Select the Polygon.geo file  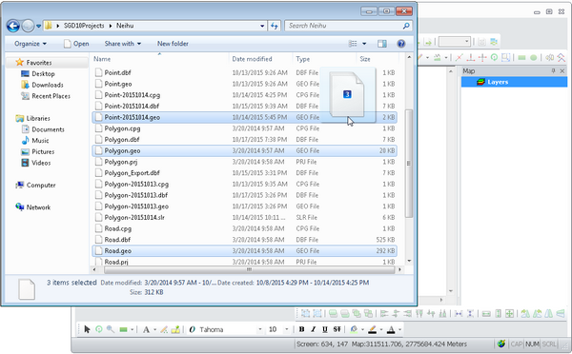coord(244,150)
